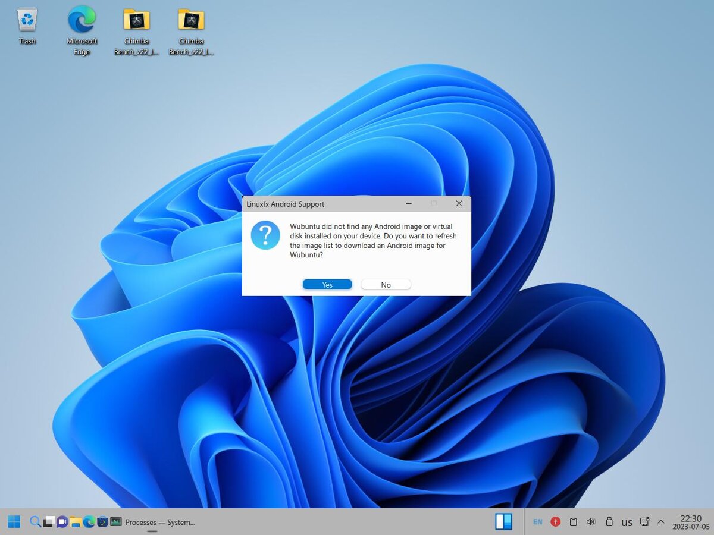Open the clipboard tray icon

click(x=574, y=522)
